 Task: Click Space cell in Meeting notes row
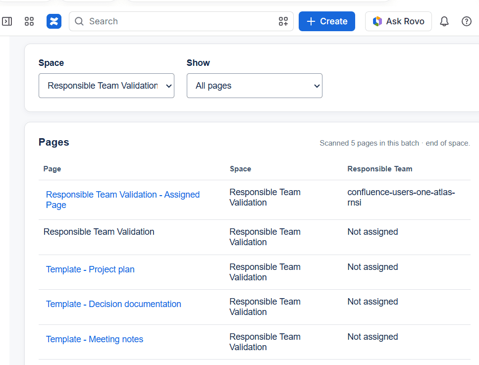coord(265,342)
